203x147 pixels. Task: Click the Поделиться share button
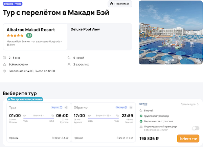[x=120, y=4]
